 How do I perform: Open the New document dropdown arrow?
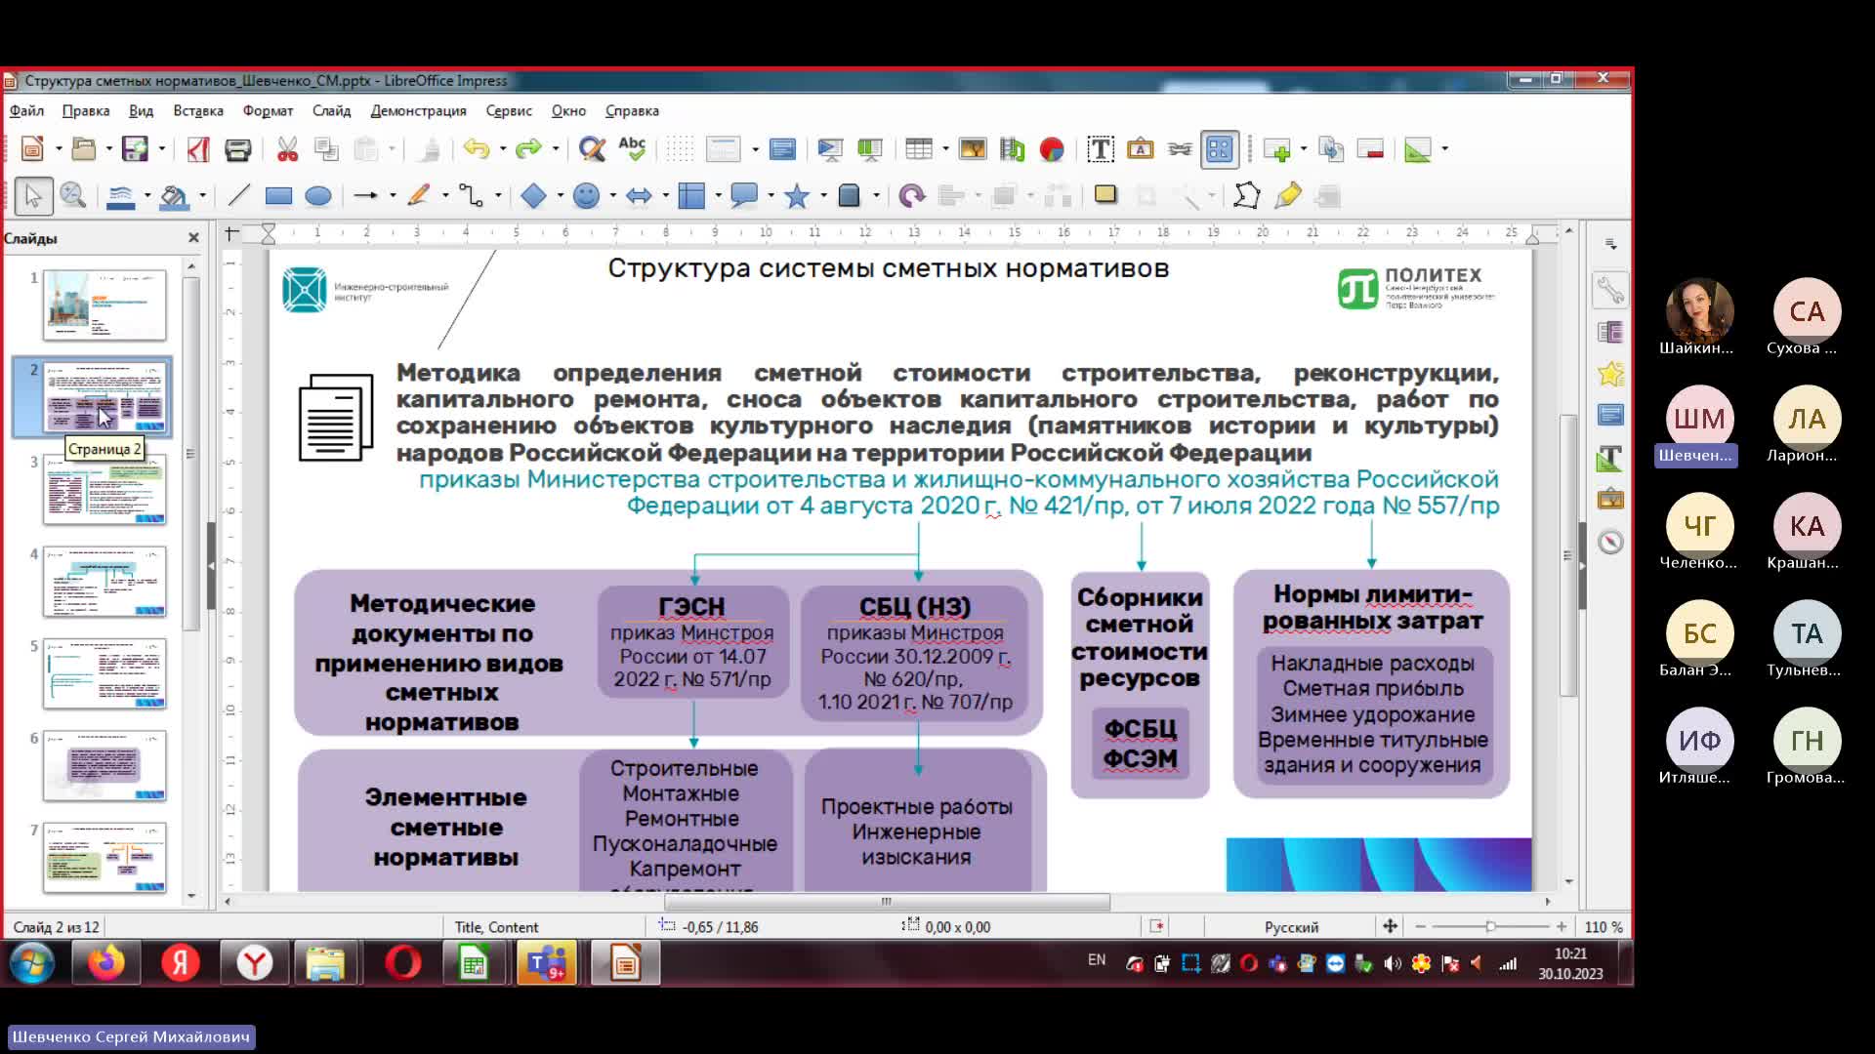pyautogui.click(x=59, y=149)
